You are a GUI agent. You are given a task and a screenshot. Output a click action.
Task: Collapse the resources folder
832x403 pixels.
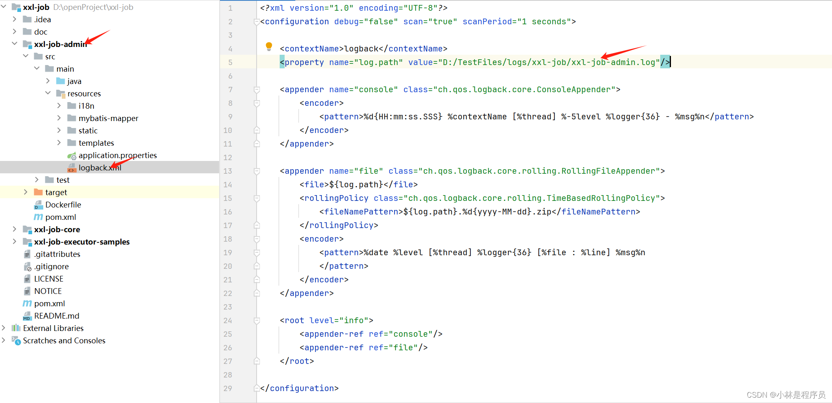click(x=48, y=93)
